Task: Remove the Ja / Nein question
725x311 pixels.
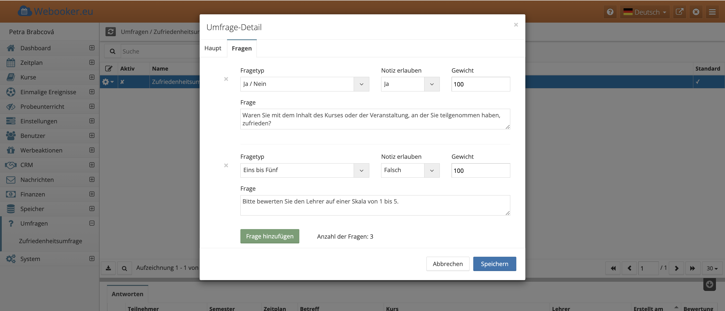Action: (x=226, y=79)
